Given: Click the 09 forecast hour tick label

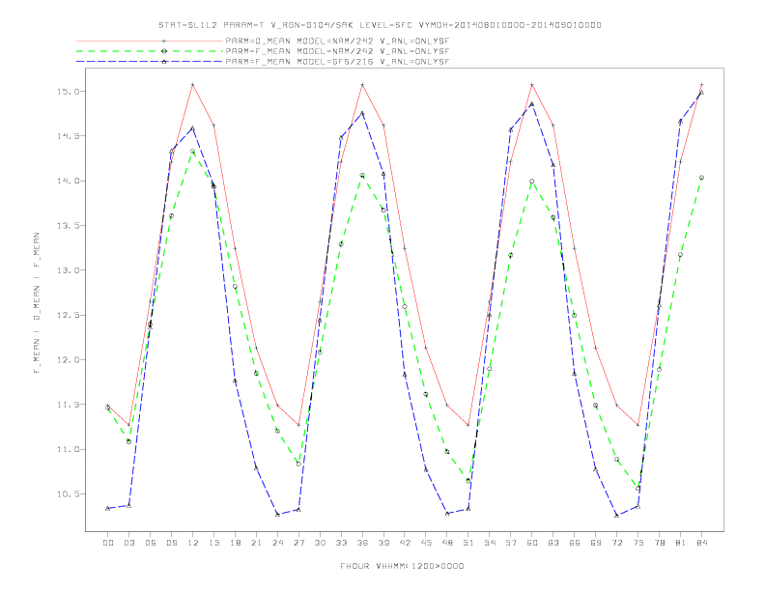Looking at the screenshot, I should (171, 543).
